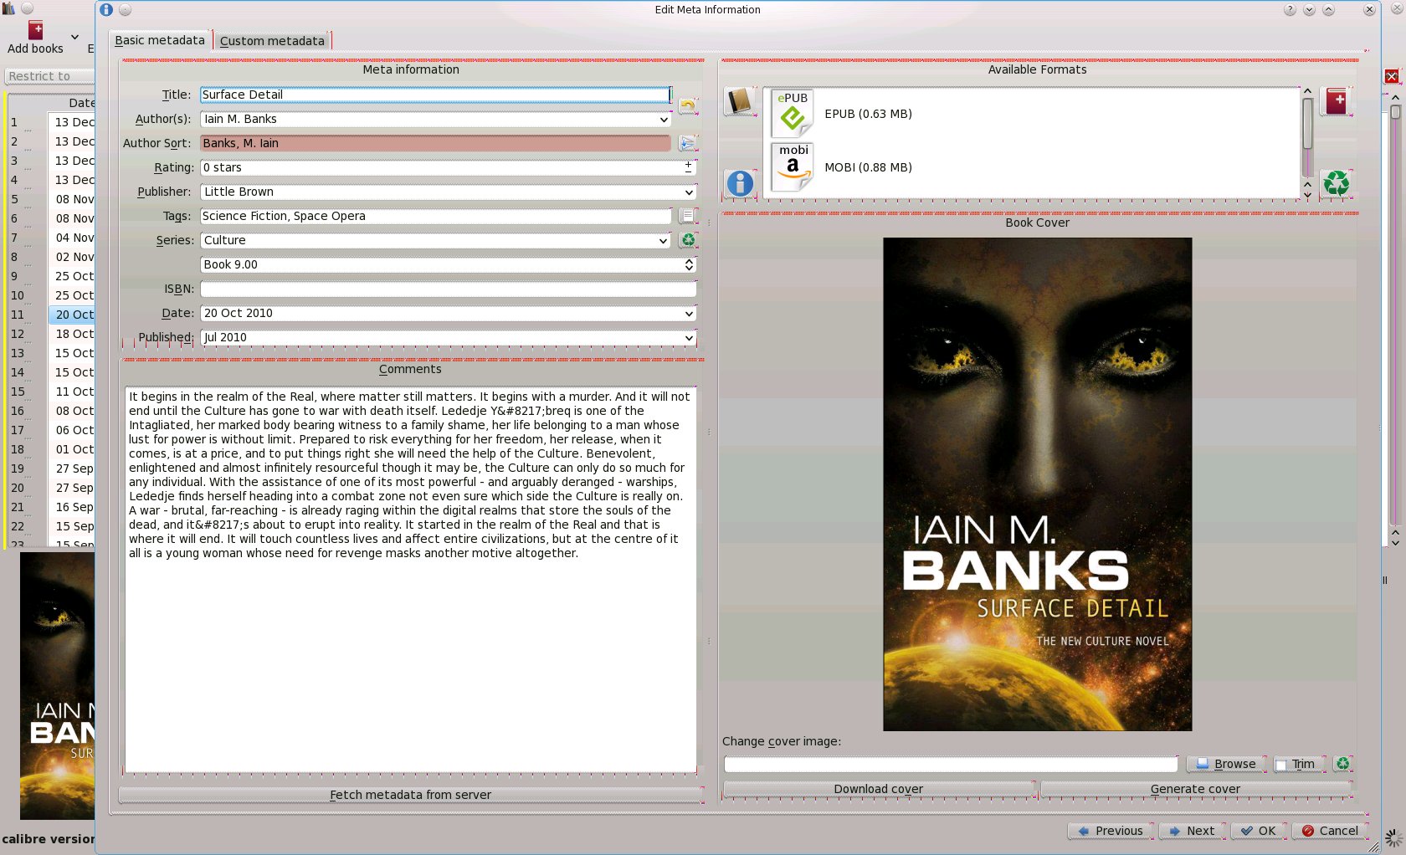Screen dimensions: 1406x855
Task: Click the dialog's title bar info icon
Action: point(106,10)
